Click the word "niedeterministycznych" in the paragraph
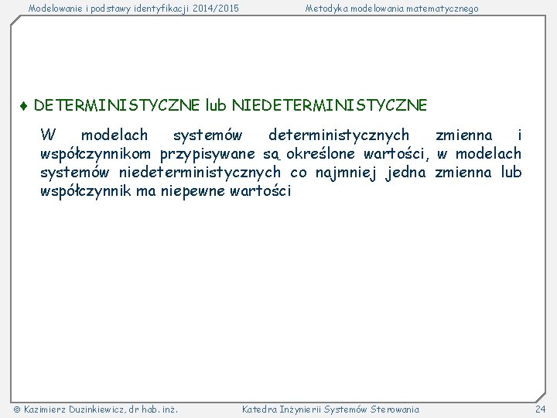557x418 pixels. click(200, 173)
